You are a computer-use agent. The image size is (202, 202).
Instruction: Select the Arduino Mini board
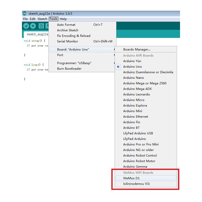146,111
